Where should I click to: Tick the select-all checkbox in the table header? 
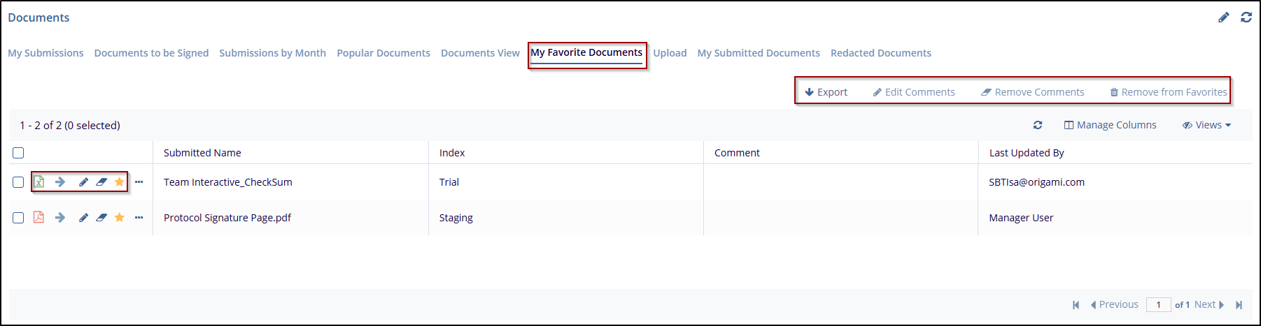pyautogui.click(x=18, y=153)
